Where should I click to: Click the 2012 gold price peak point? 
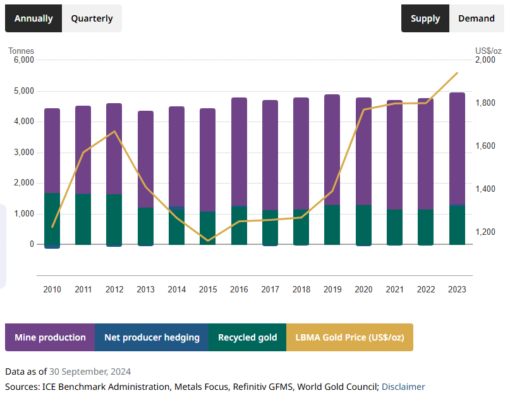point(114,132)
